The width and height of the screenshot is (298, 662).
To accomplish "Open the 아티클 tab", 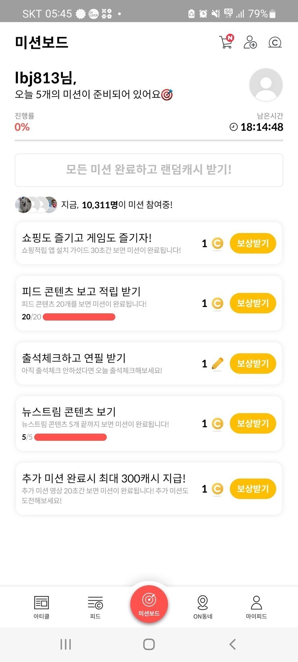I will coord(41,607).
